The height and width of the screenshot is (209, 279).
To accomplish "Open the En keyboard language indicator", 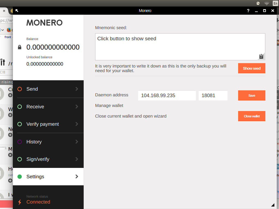I will pyautogui.click(x=275, y=3).
